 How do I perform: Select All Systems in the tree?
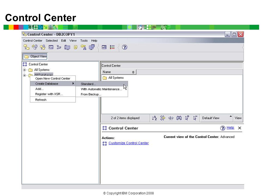coord(42,70)
